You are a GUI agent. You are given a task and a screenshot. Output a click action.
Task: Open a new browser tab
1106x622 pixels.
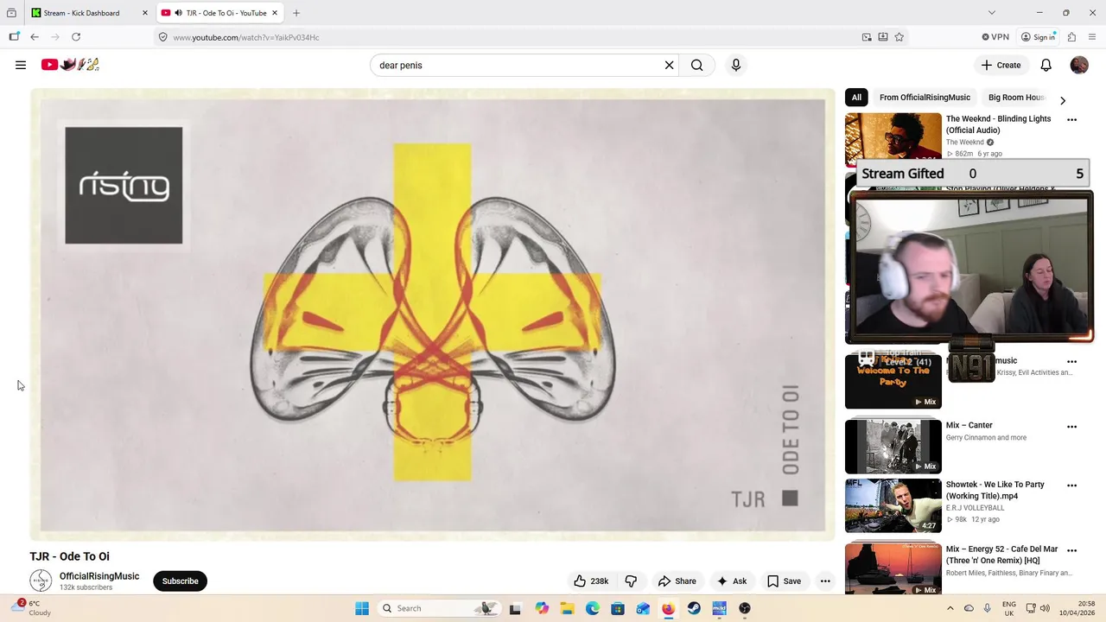(296, 13)
